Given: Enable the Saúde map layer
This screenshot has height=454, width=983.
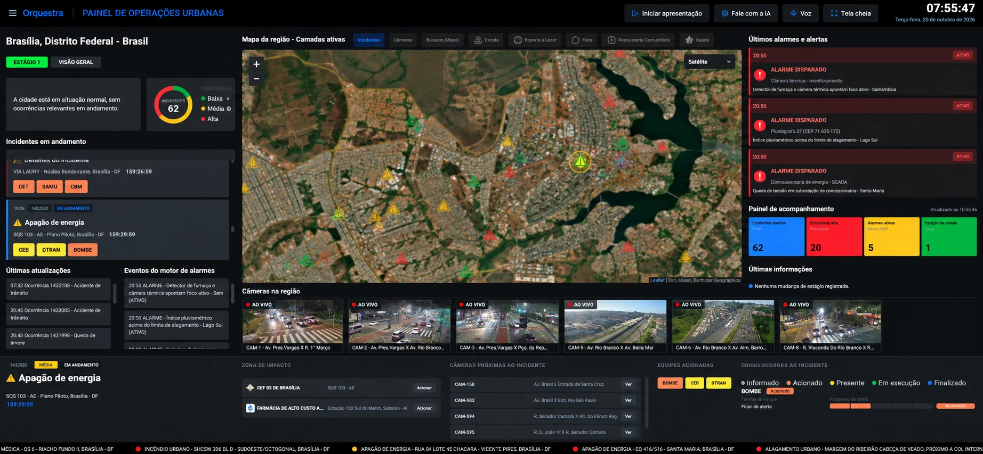Looking at the screenshot, I should click(697, 40).
